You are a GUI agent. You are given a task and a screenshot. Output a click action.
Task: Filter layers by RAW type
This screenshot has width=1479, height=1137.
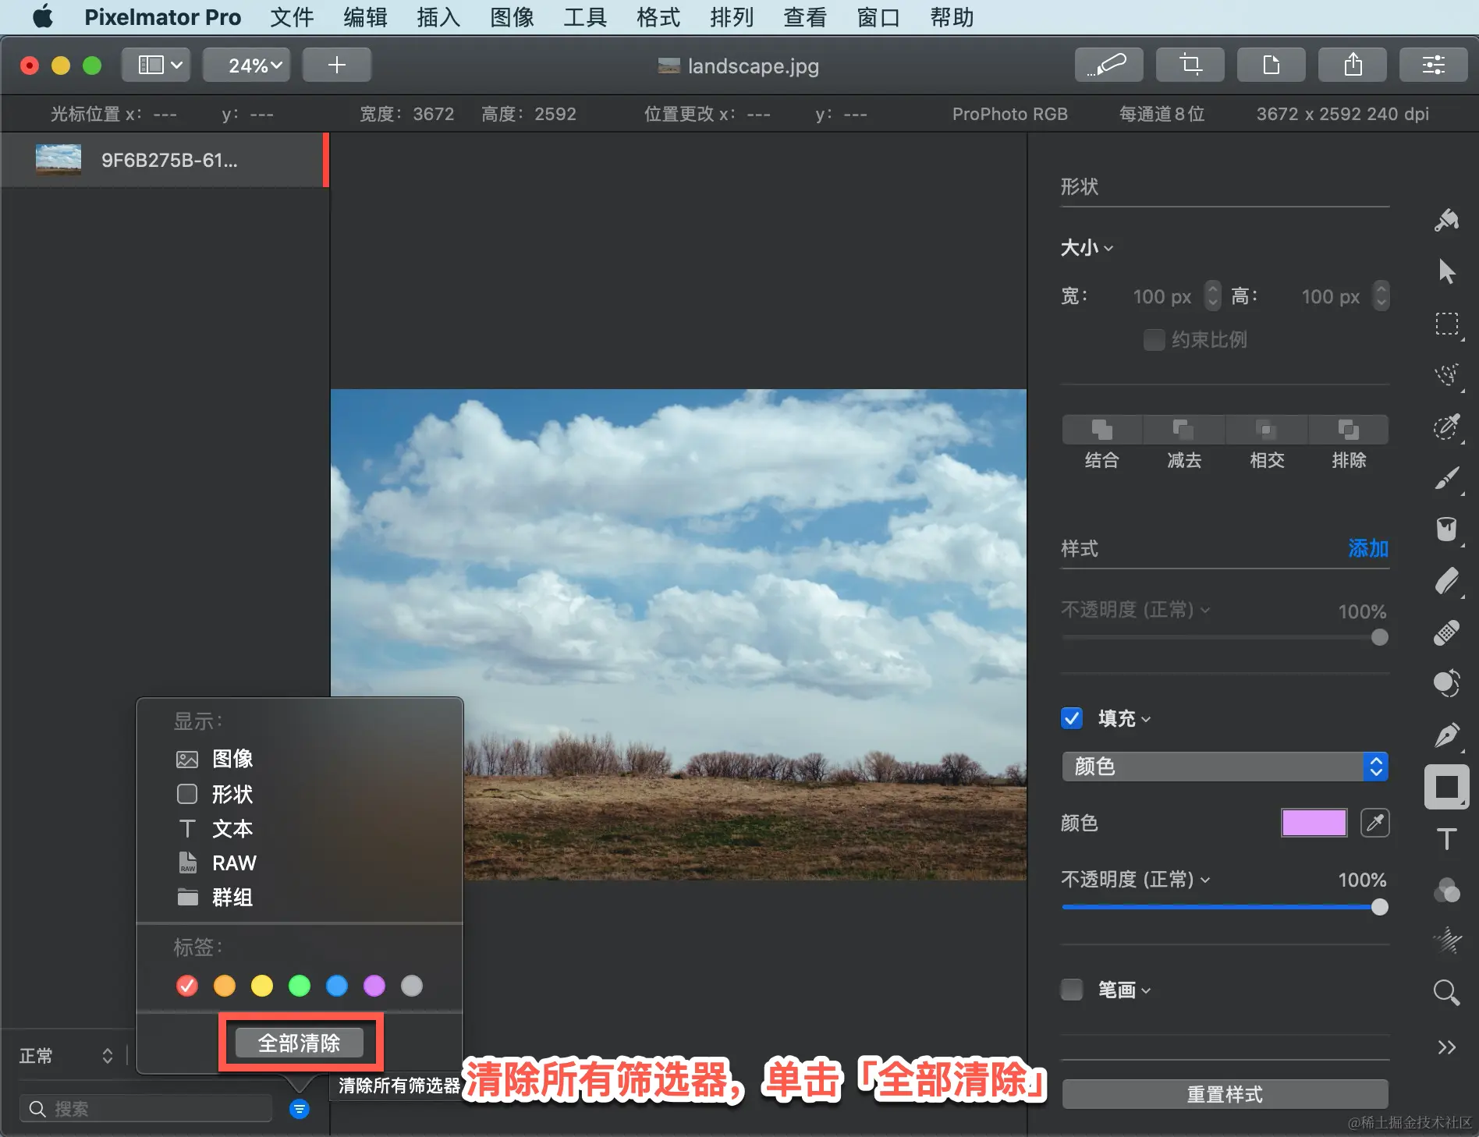point(216,863)
